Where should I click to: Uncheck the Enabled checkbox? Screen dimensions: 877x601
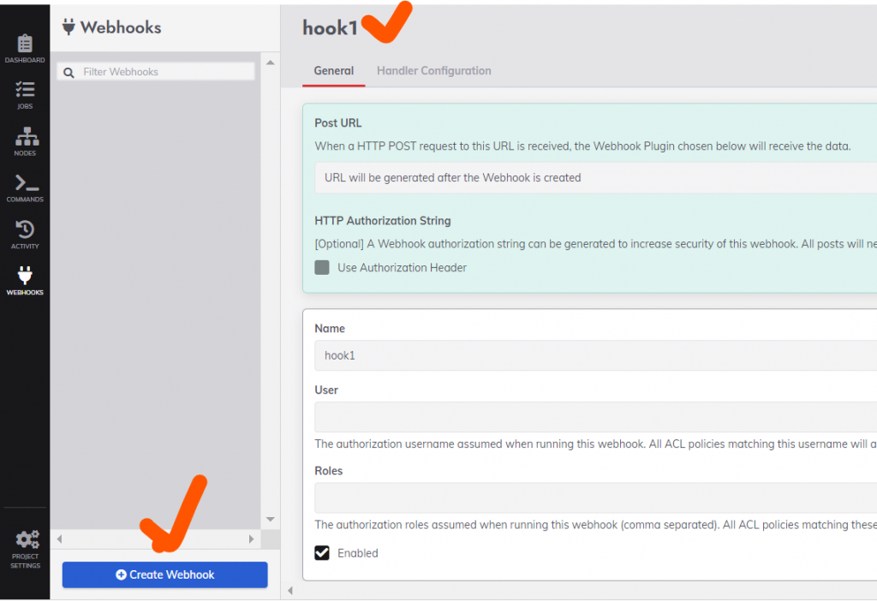pos(322,553)
